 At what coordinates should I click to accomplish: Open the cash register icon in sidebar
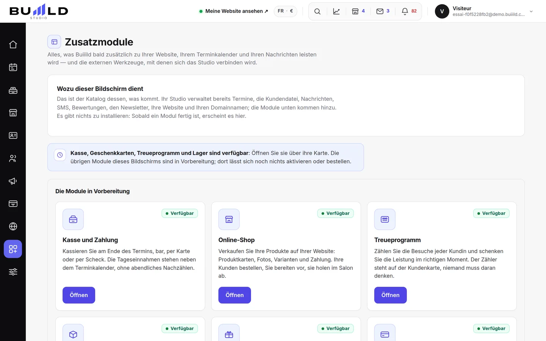coord(13,90)
